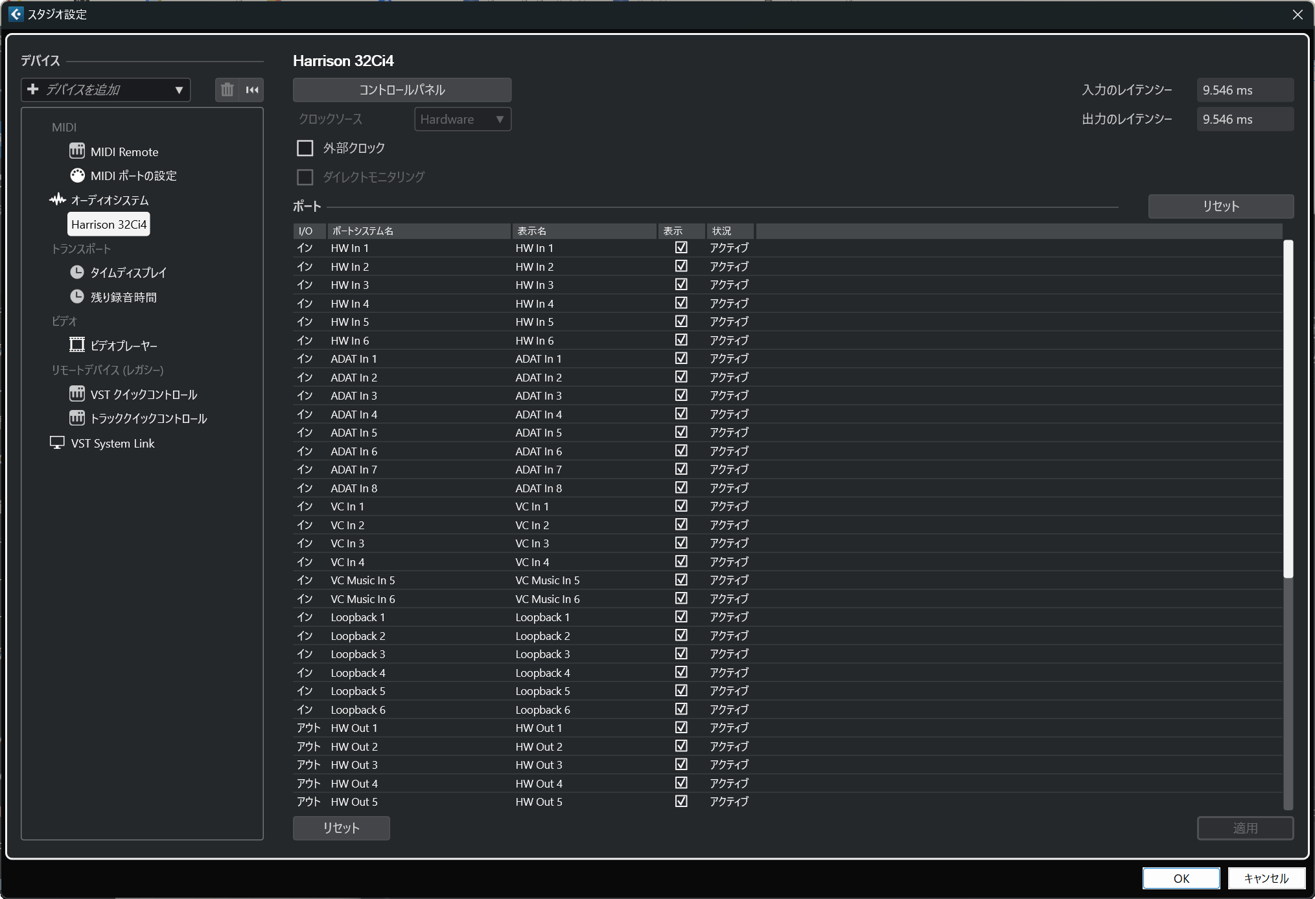Click the port list vertical scrollbar
Image resolution: width=1315 pixels, height=899 pixels.
click(1288, 408)
